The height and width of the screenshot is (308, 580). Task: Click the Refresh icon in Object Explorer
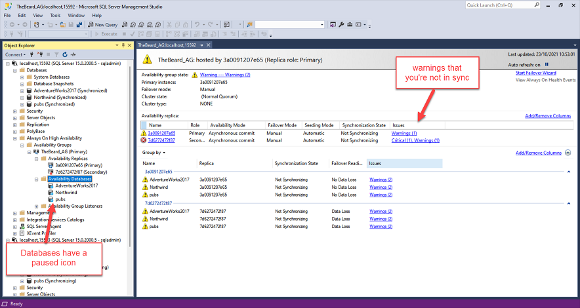pyautogui.click(x=65, y=54)
